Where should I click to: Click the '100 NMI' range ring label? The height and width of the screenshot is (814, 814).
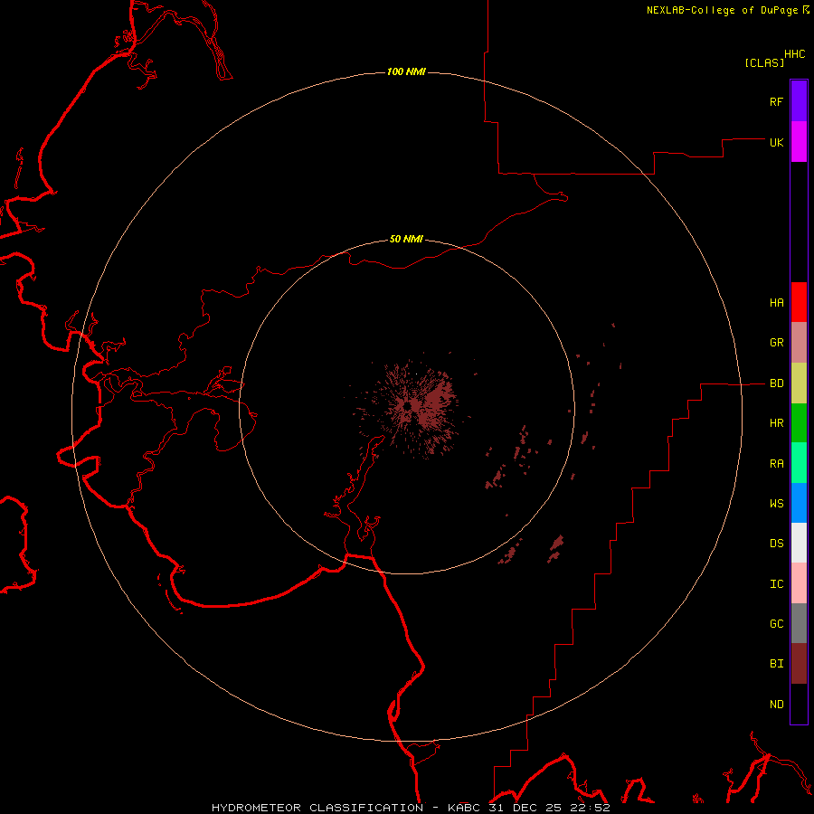(406, 71)
